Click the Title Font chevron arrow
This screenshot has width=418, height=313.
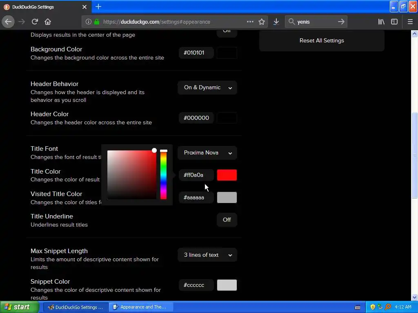click(x=230, y=153)
